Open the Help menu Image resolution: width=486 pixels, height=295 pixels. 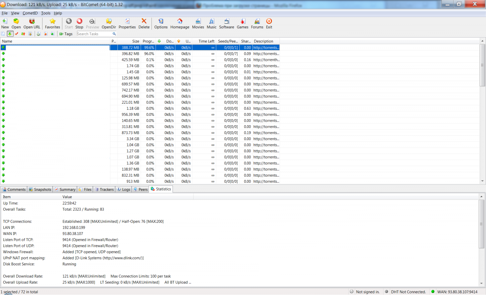pyautogui.click(x=58, y=13)
